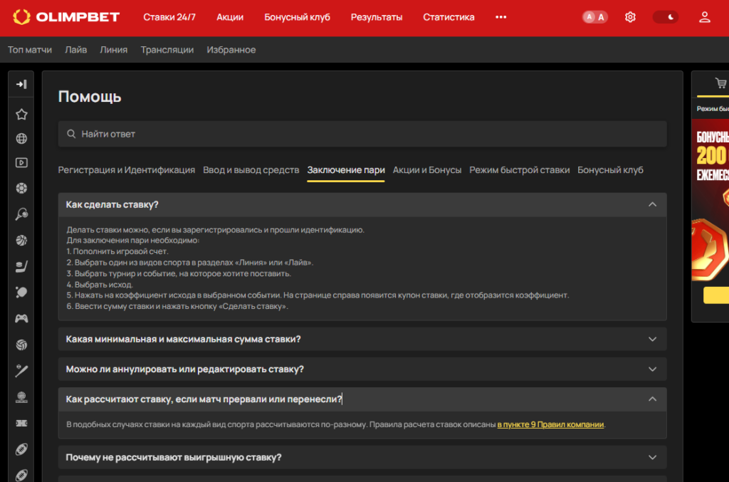
Task: Select the football (soccer ball) sidebar icon
Action: (x=21, y=188)
